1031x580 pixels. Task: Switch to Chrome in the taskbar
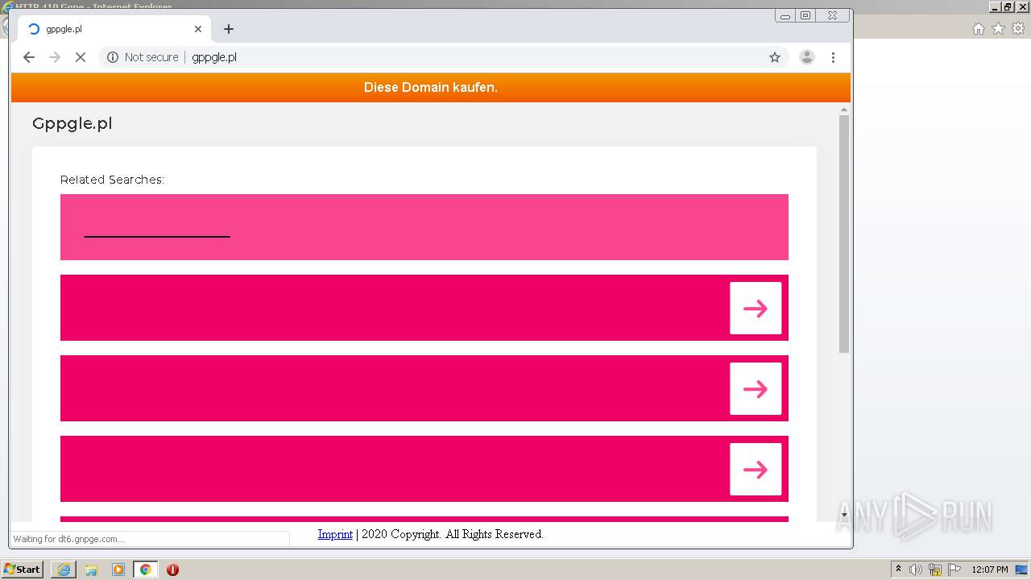click(145, 570)
